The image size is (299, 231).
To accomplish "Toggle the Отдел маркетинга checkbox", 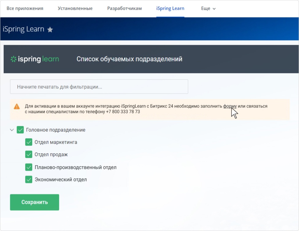I will click(29, 142).
